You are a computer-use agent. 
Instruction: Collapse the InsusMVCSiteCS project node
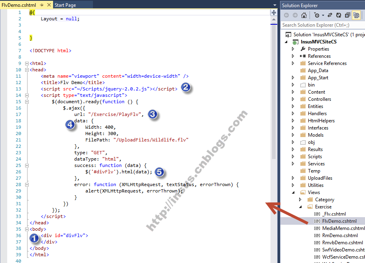pos(286,42)
